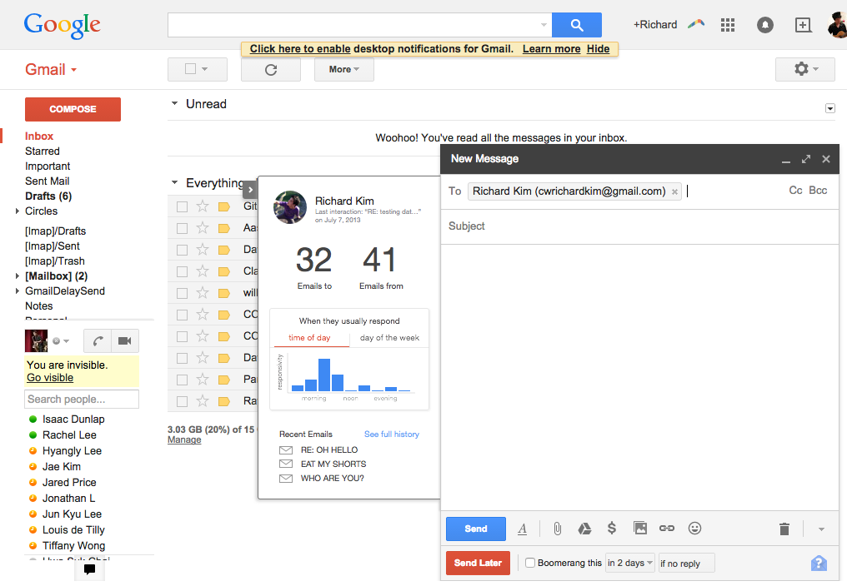Send the message with Send button
Image resolution: width=847 pixels, height=586 pixels.
point(476,529)
